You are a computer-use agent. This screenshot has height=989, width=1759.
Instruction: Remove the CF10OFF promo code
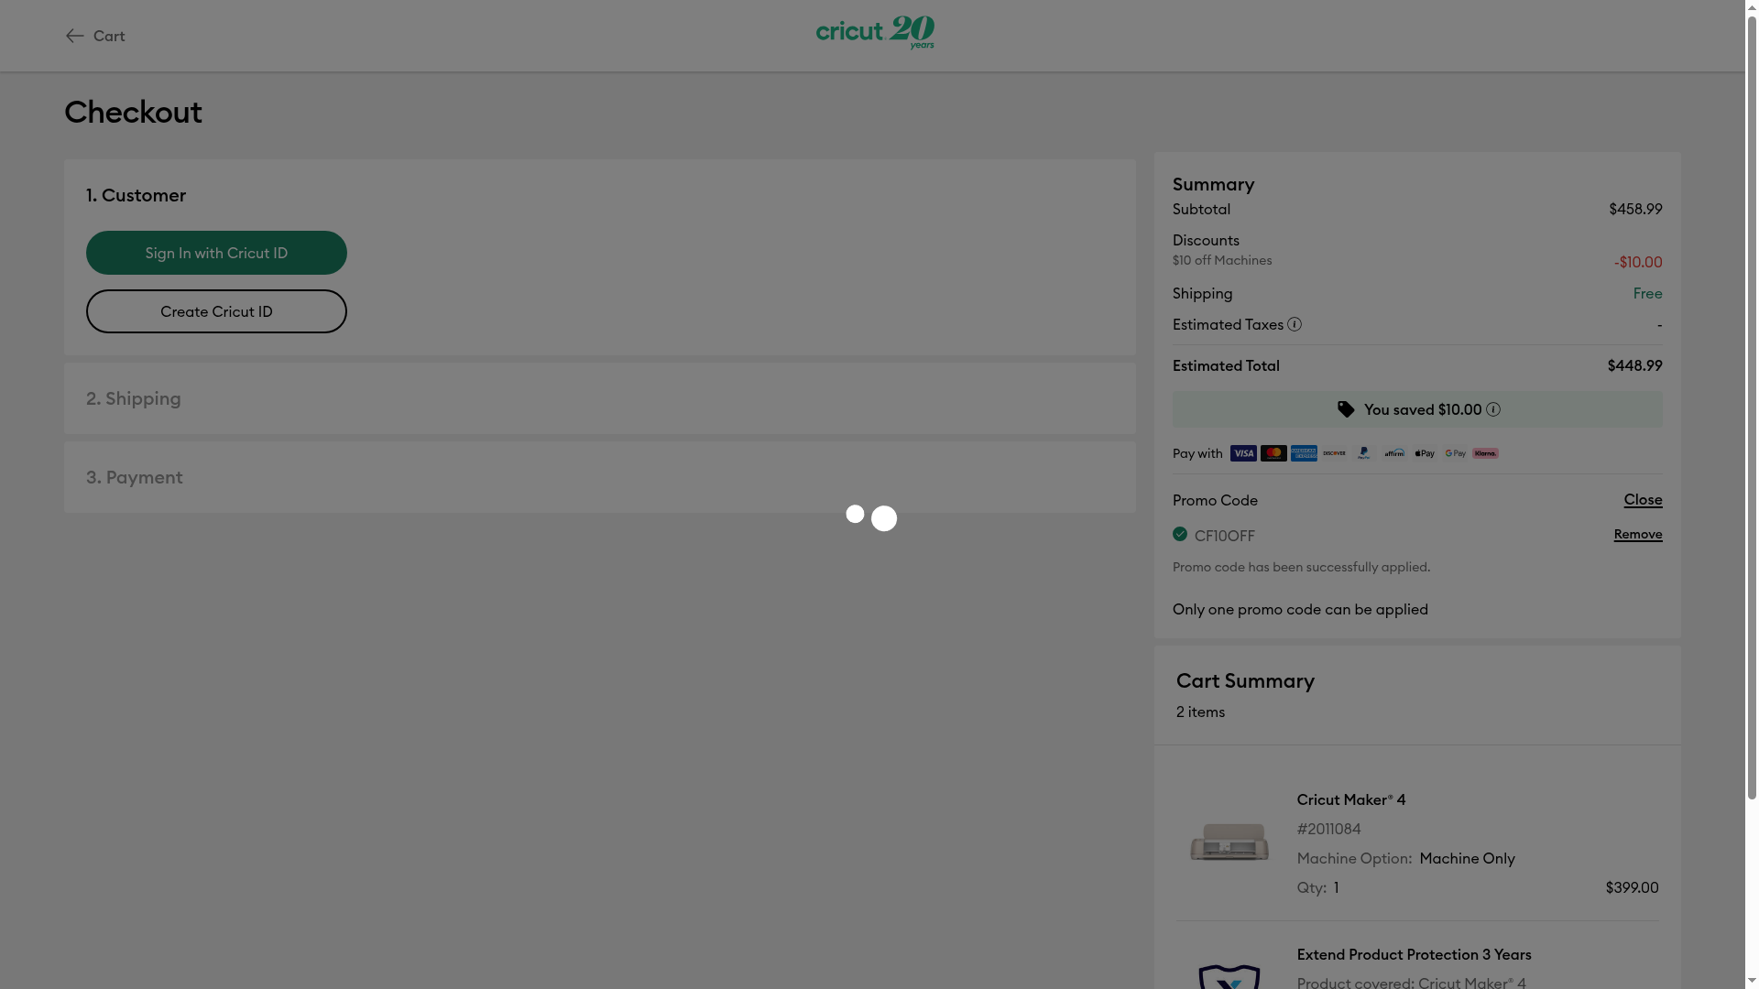pos(1638,535)
